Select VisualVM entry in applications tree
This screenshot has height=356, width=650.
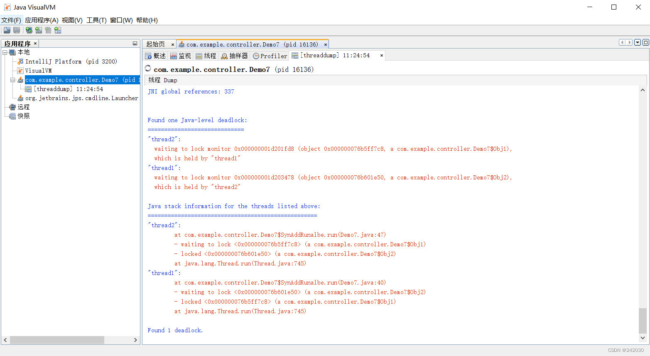tap(38, 71)
